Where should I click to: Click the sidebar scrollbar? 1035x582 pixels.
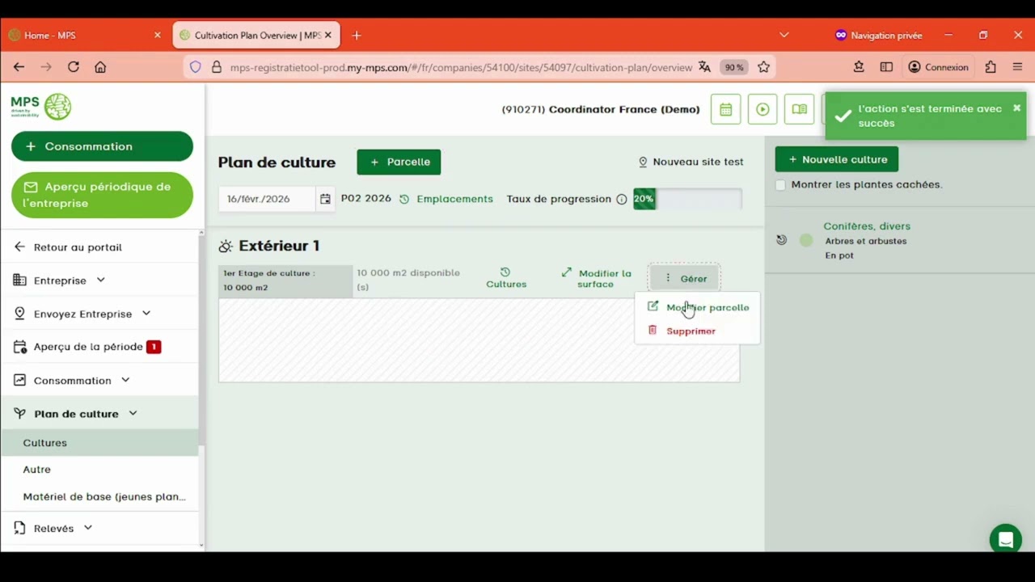[201, 339]
